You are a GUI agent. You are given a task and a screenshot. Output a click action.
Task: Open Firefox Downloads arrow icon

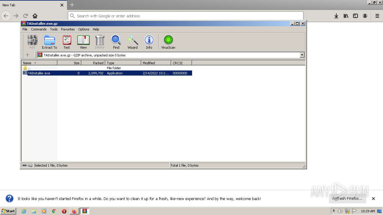pos(336,16)
